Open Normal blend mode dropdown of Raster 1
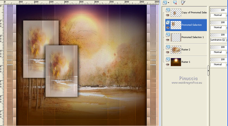 click(x=218, y=65)
